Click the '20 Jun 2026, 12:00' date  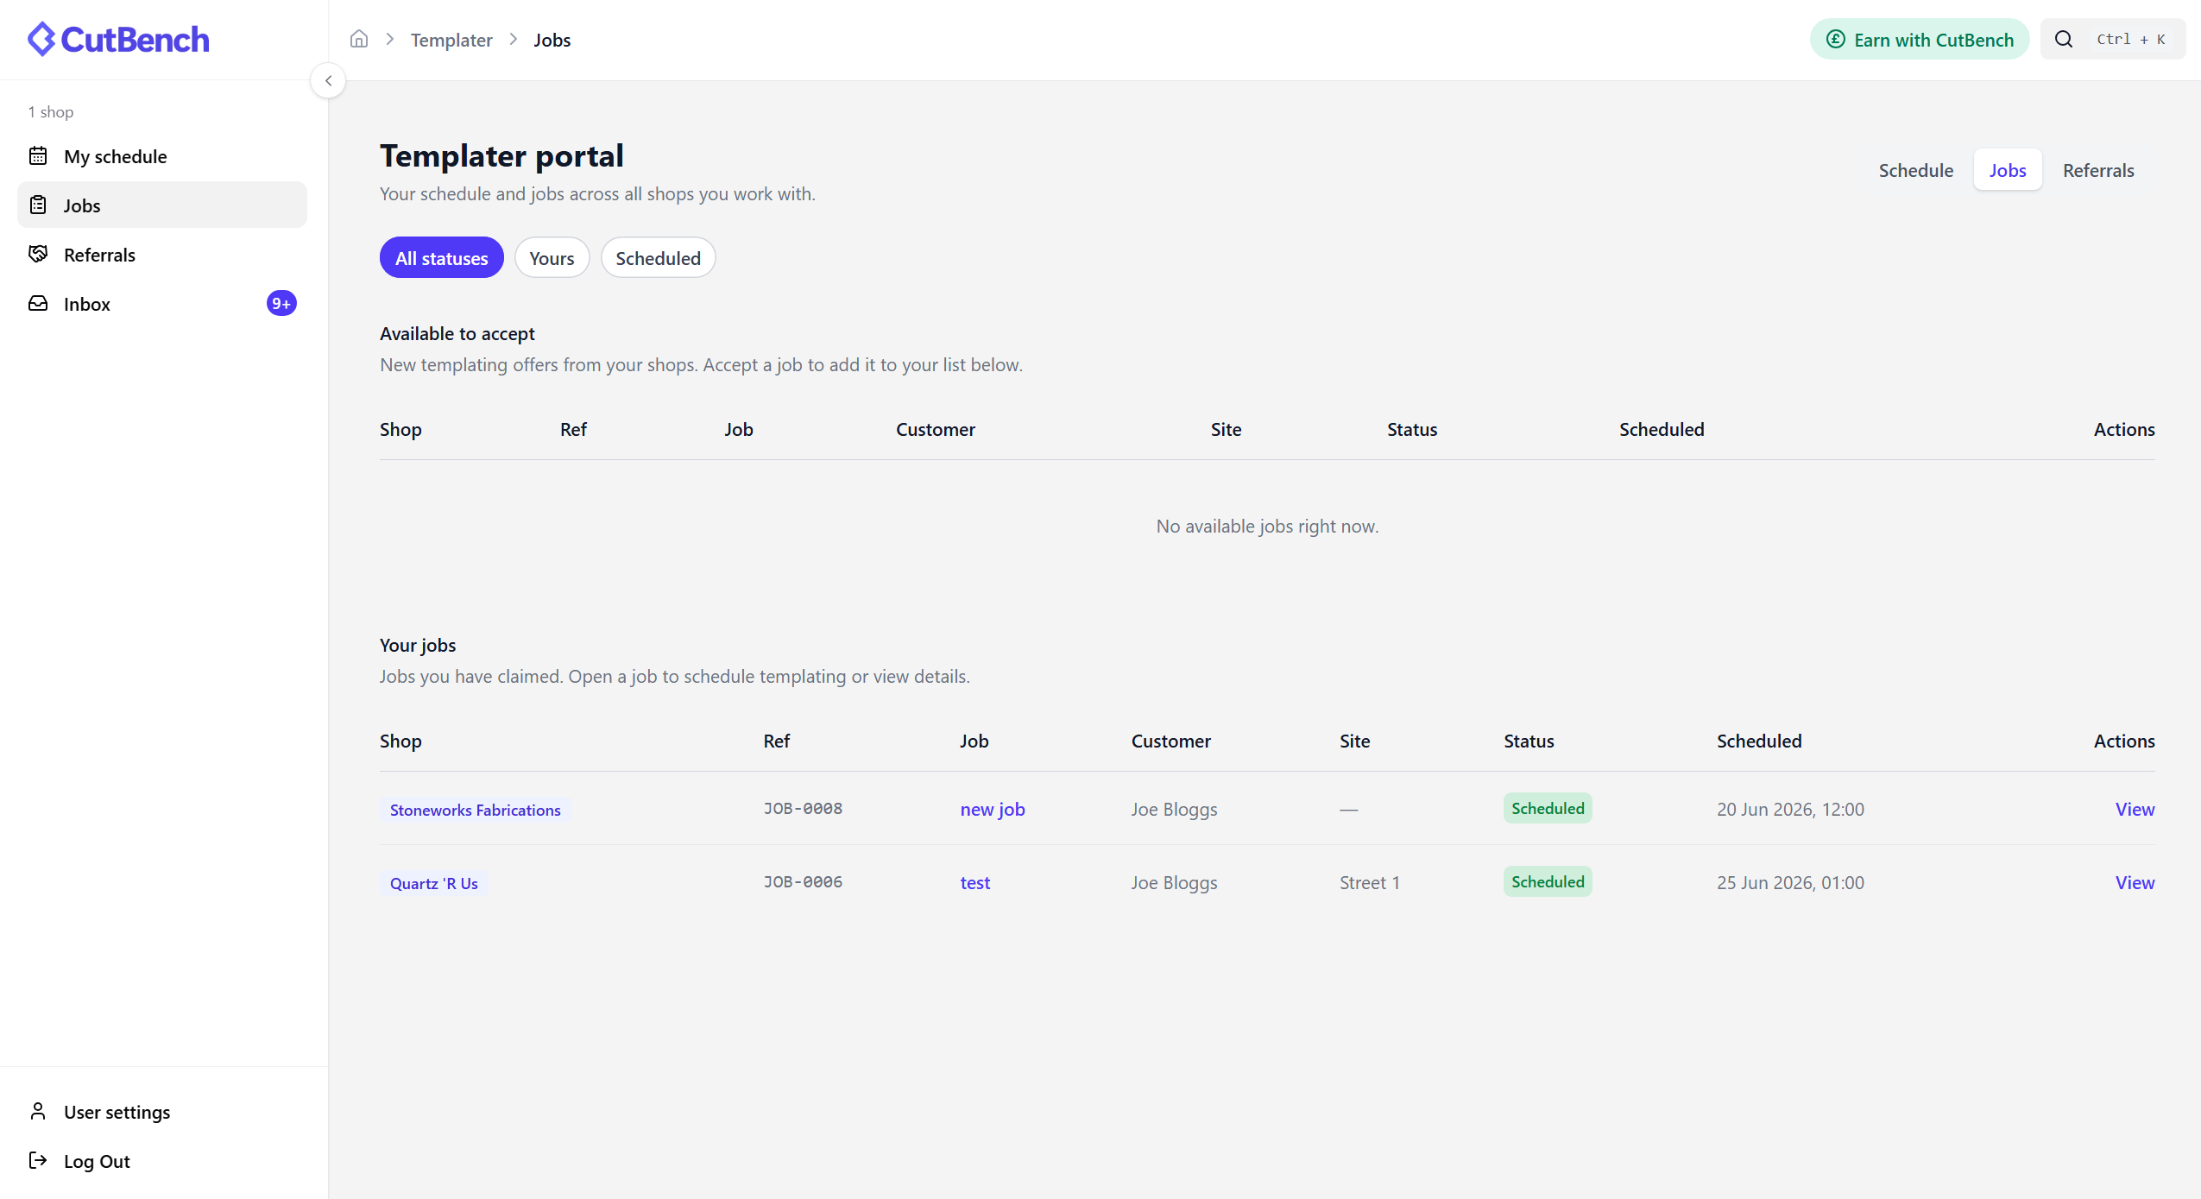point(1790,809)
